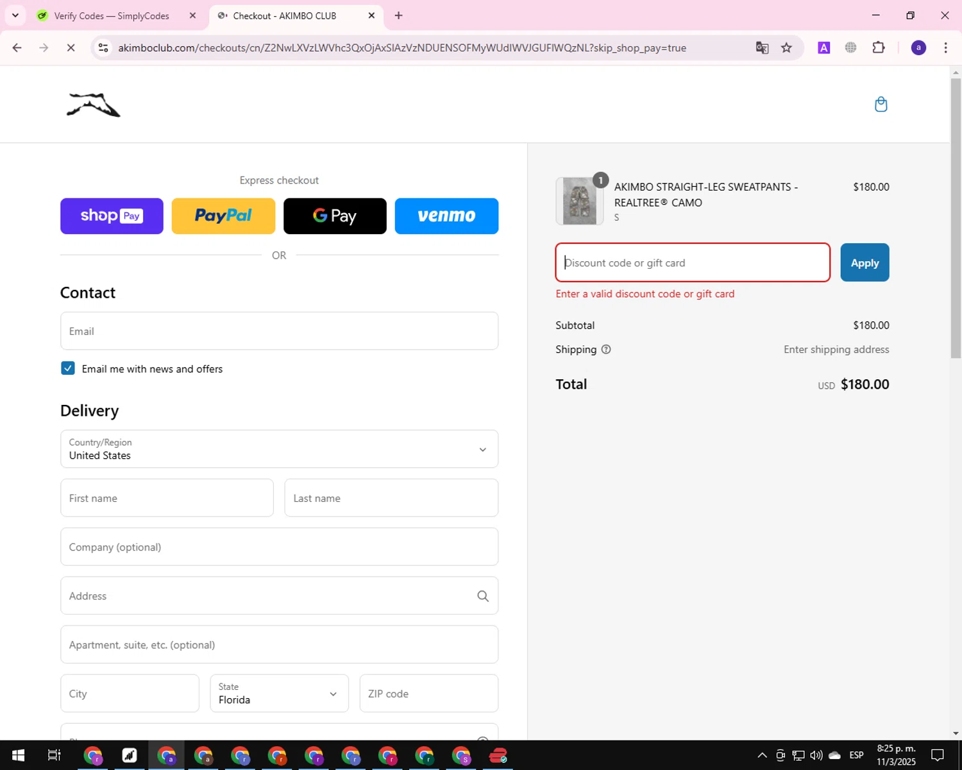Bookmark this page with the star icon
Screen dimensions: 962x770
pos(786,48)
